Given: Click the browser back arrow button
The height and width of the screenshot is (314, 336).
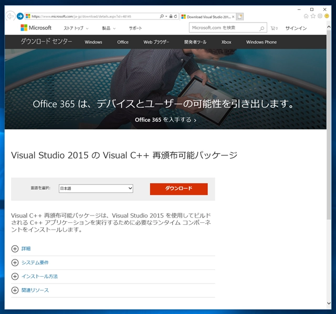Looking at the screenshot, I should (10, 16).
